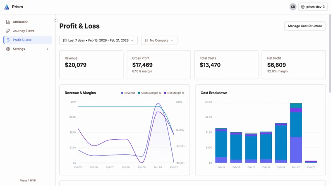Viewport: 331px width, 186px height.
Task: Click the Profit & Loss page heading
Action: (79, 26)
